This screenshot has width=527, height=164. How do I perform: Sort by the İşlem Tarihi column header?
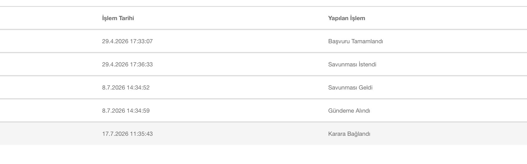(x=118, y=18)
